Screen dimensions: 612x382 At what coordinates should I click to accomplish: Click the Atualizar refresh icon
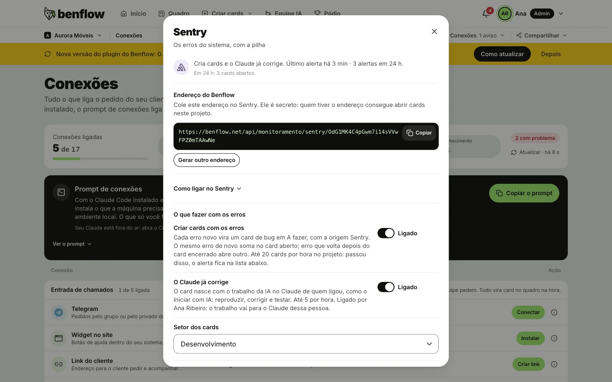tap(514, 152)
